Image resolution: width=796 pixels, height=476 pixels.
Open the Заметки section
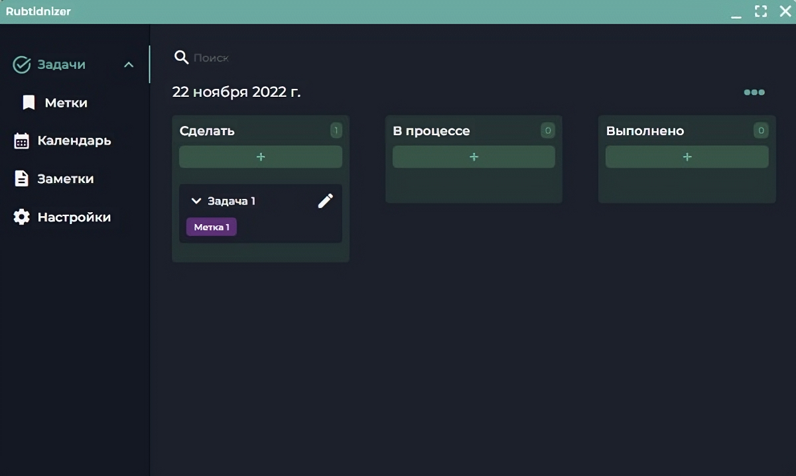(66, 179)
